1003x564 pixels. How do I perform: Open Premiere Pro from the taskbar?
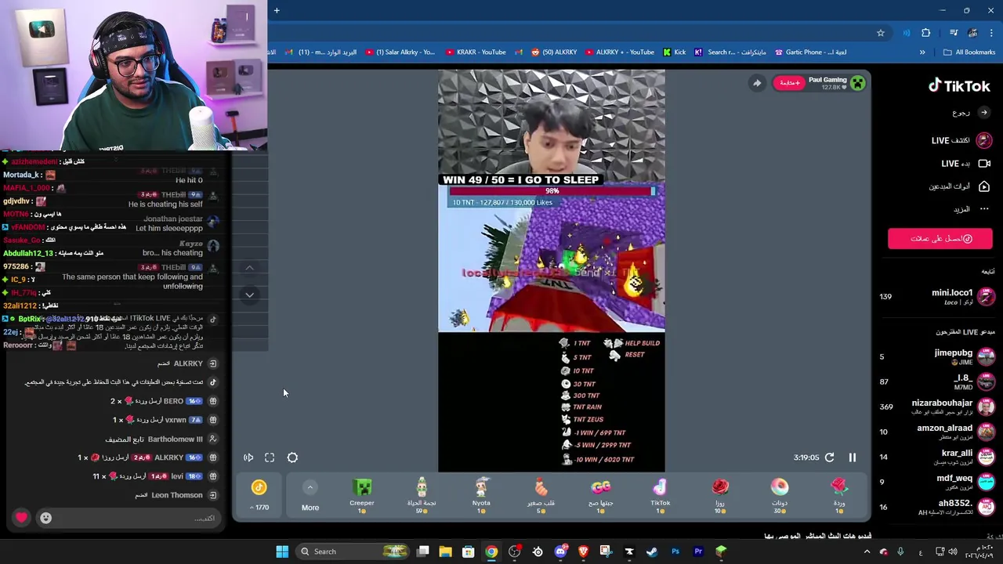[x=698, y=551]
